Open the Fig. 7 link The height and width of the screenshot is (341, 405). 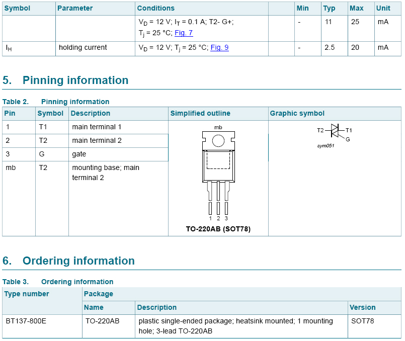tap(184, 33)
